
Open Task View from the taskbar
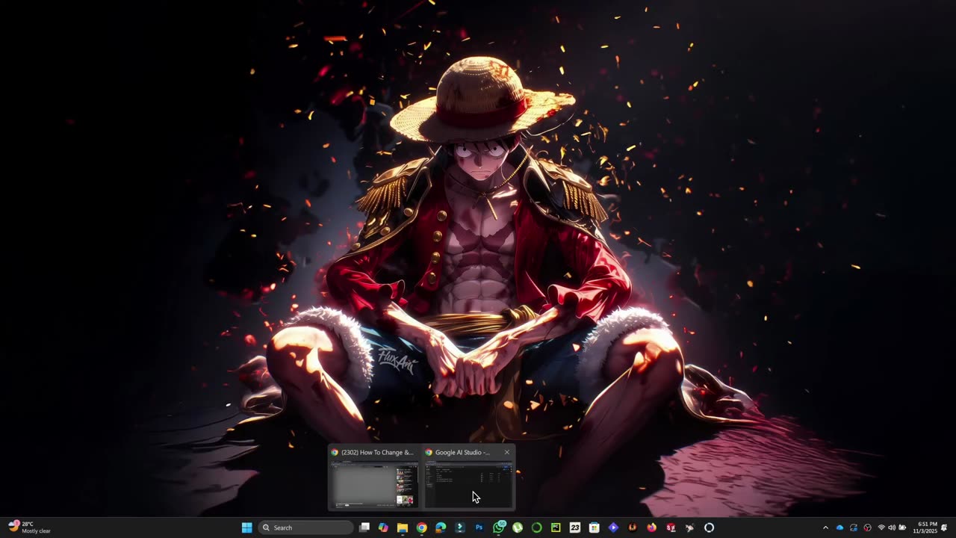click(364, 528)
